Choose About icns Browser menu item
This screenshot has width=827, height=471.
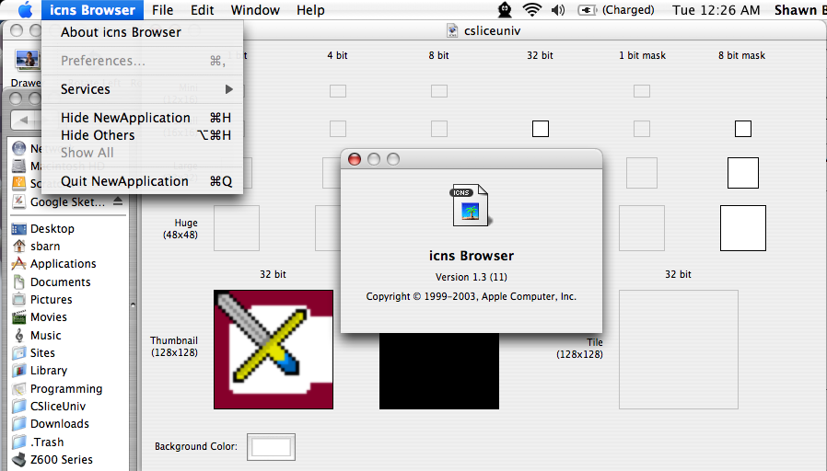143,32
